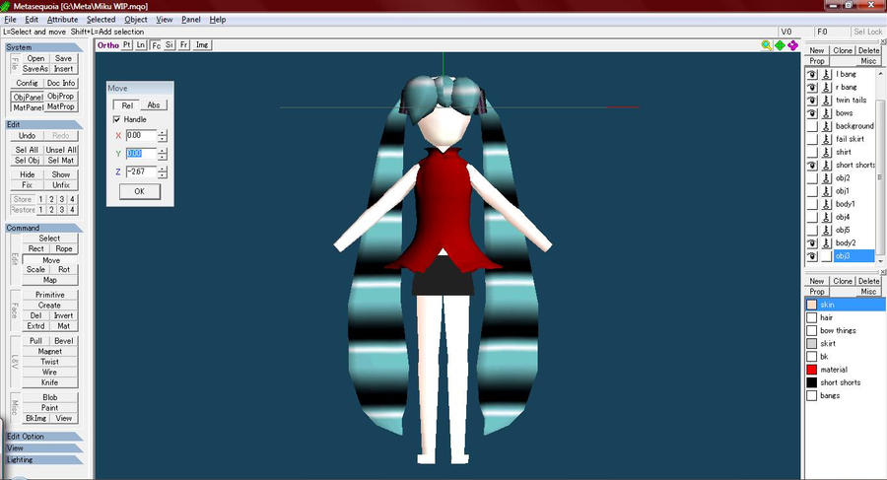Expand the Lighting panel header
This screenshot has width=887, height=480.
(44, 459)
